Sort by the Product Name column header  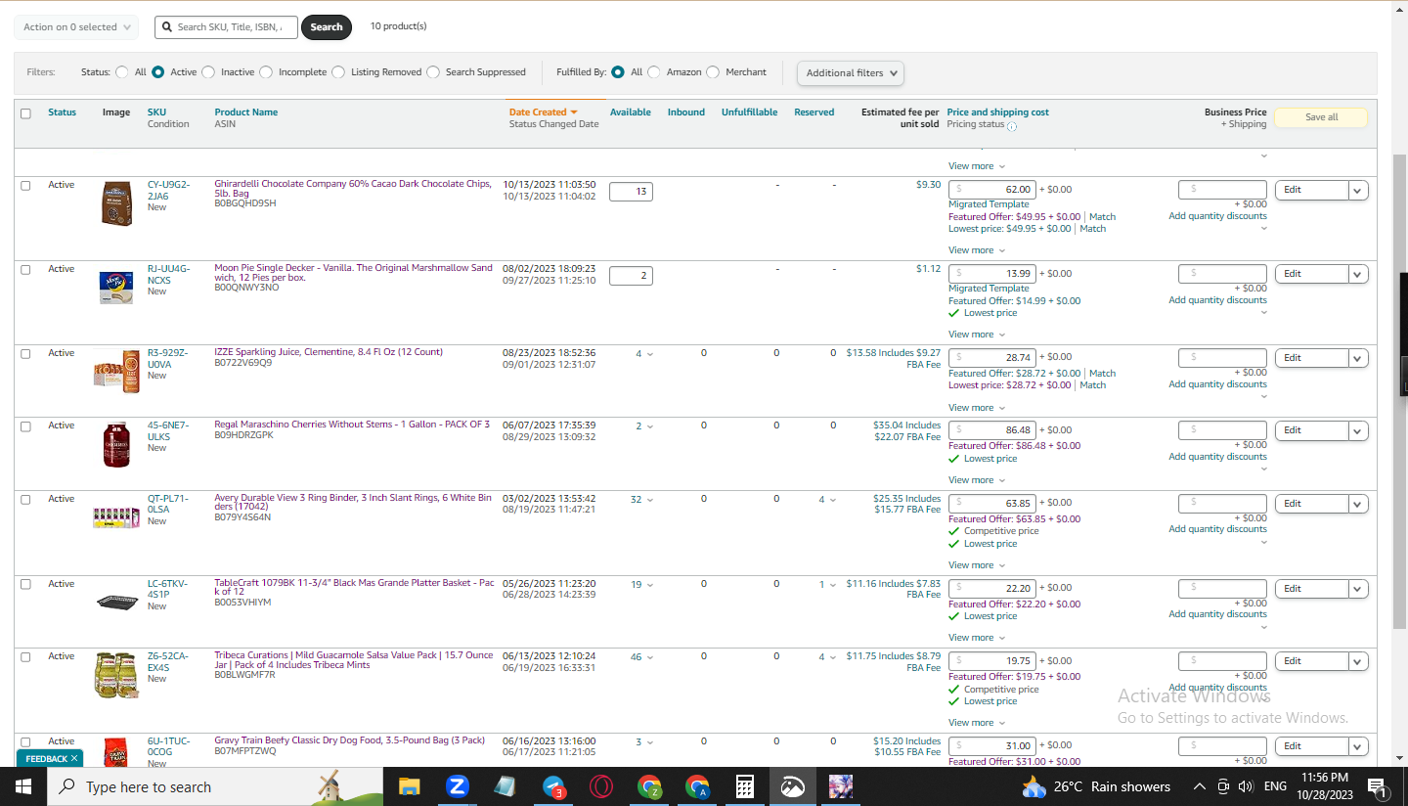coord(245,112)
